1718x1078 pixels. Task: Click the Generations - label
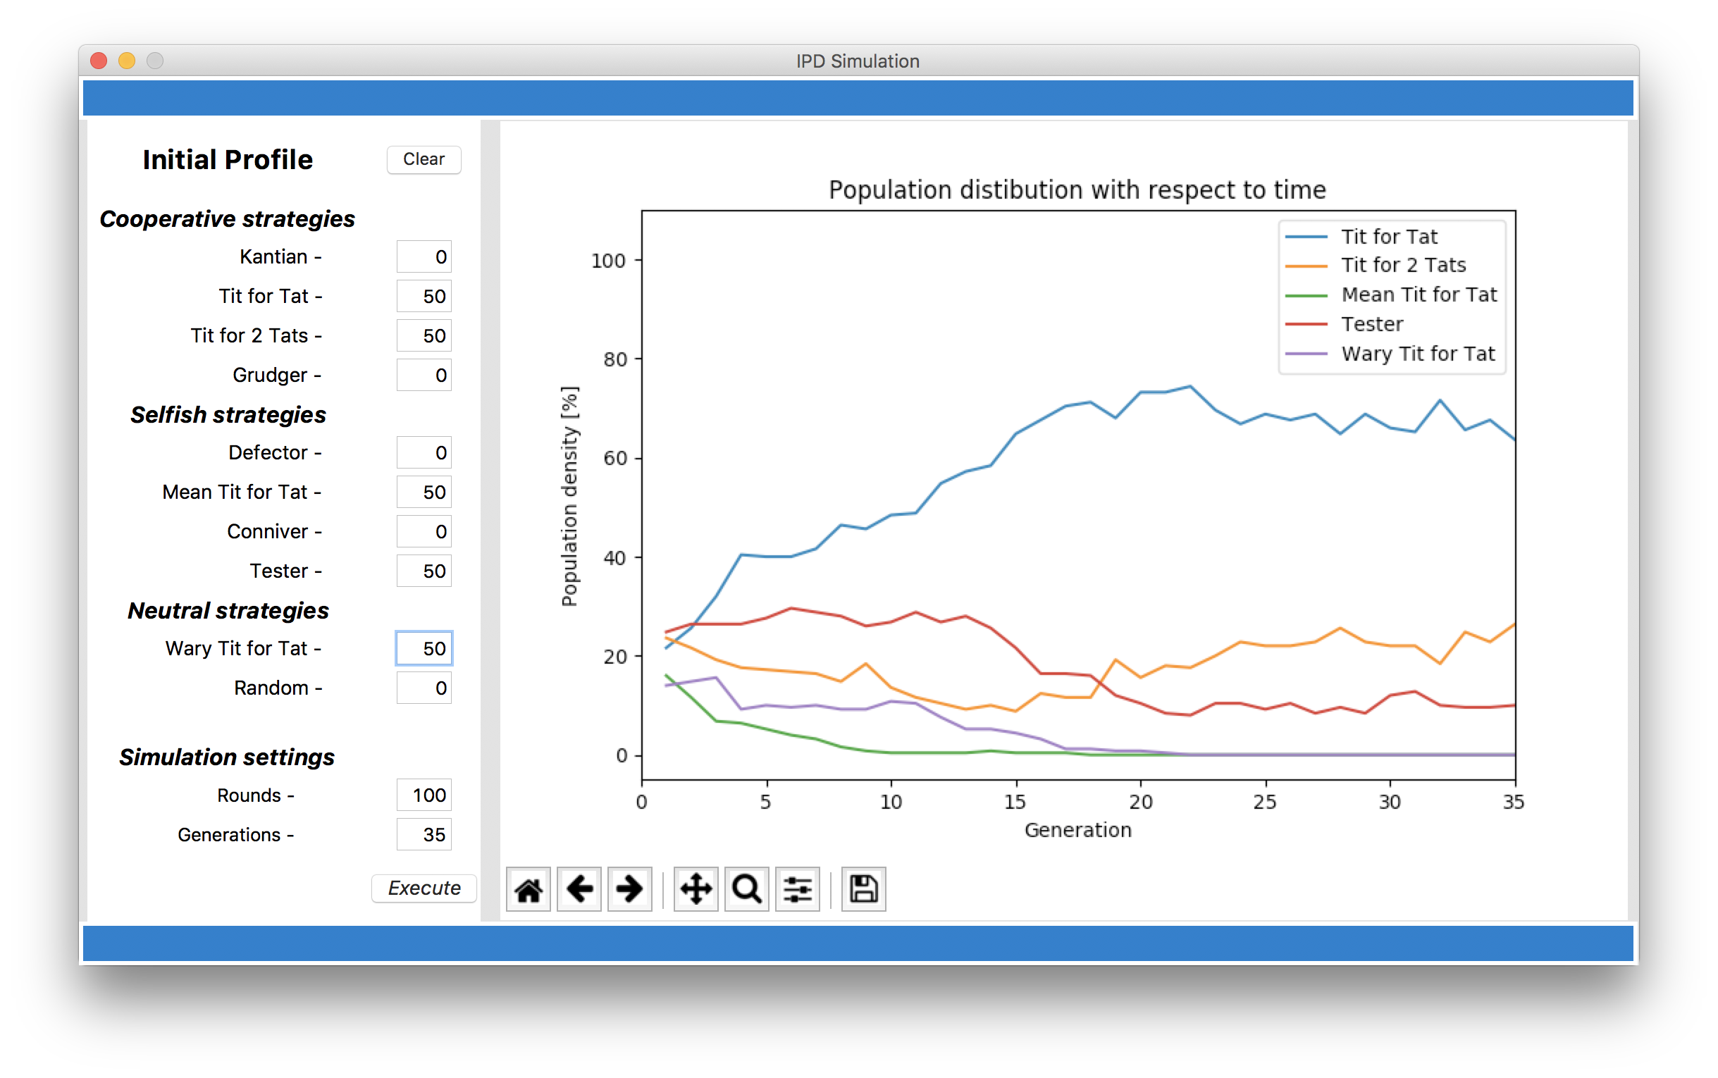tap(236, 835)
